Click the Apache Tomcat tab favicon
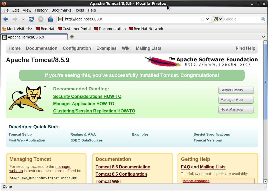This screenshot has width=268, height=191. point(5,37)
